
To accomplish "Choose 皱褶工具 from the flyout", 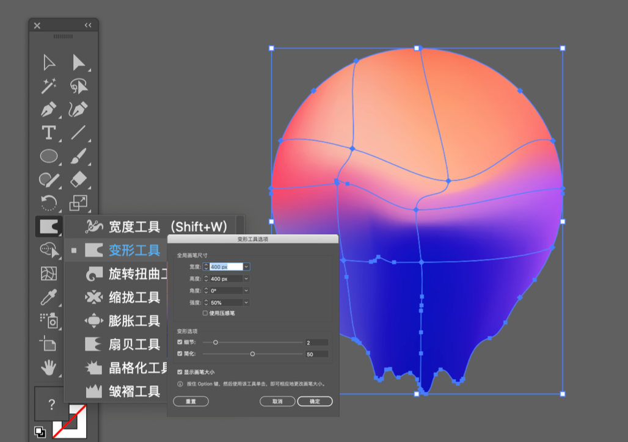I will click(116, 391).
